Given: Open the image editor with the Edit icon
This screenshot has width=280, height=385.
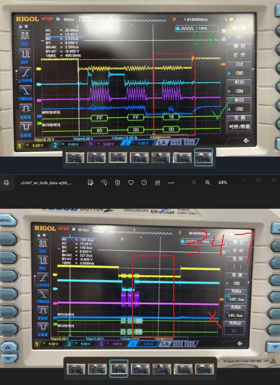Looking at the screenshot, I should pos(91,183).
